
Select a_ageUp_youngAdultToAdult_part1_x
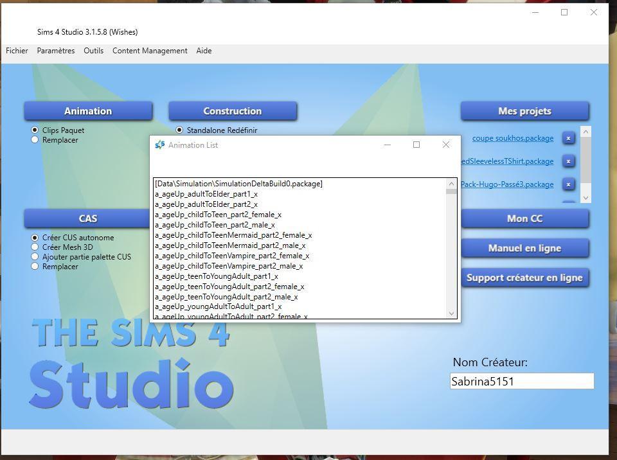pyautogui.click(x=300, y=306)
